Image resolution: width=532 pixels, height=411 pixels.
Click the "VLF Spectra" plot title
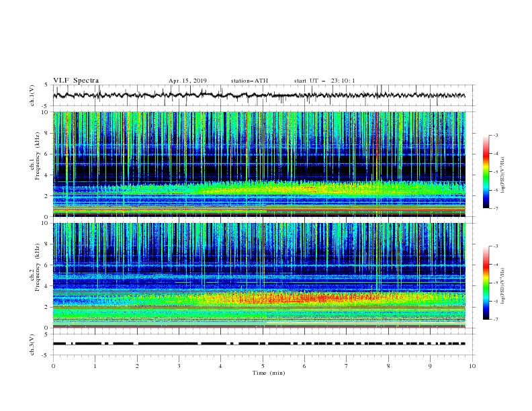76,81
